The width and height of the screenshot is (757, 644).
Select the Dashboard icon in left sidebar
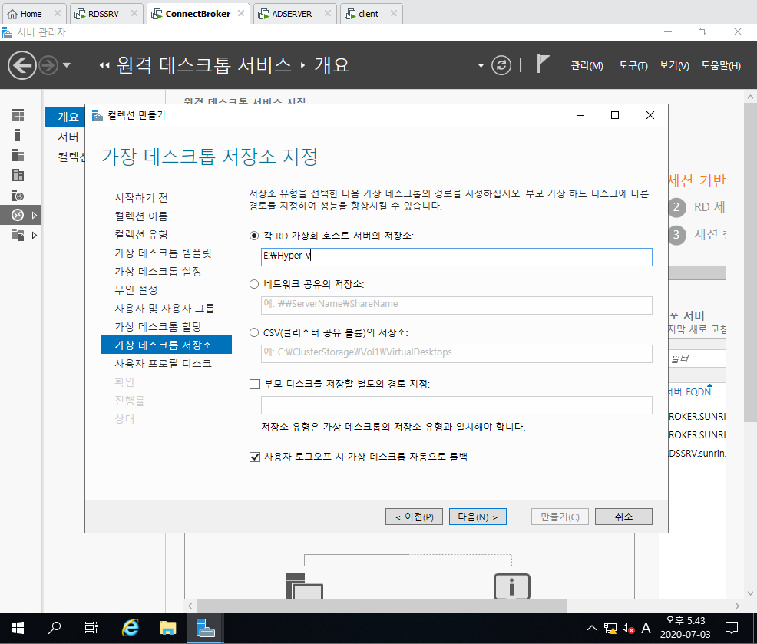pyautogui.click(x=18, y=115)
